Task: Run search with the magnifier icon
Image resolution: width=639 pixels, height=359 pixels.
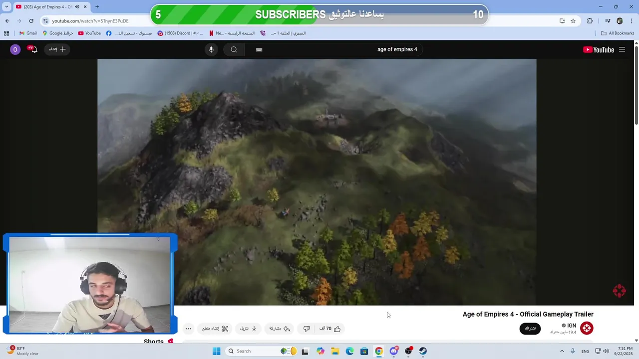Action: [234, 49]
